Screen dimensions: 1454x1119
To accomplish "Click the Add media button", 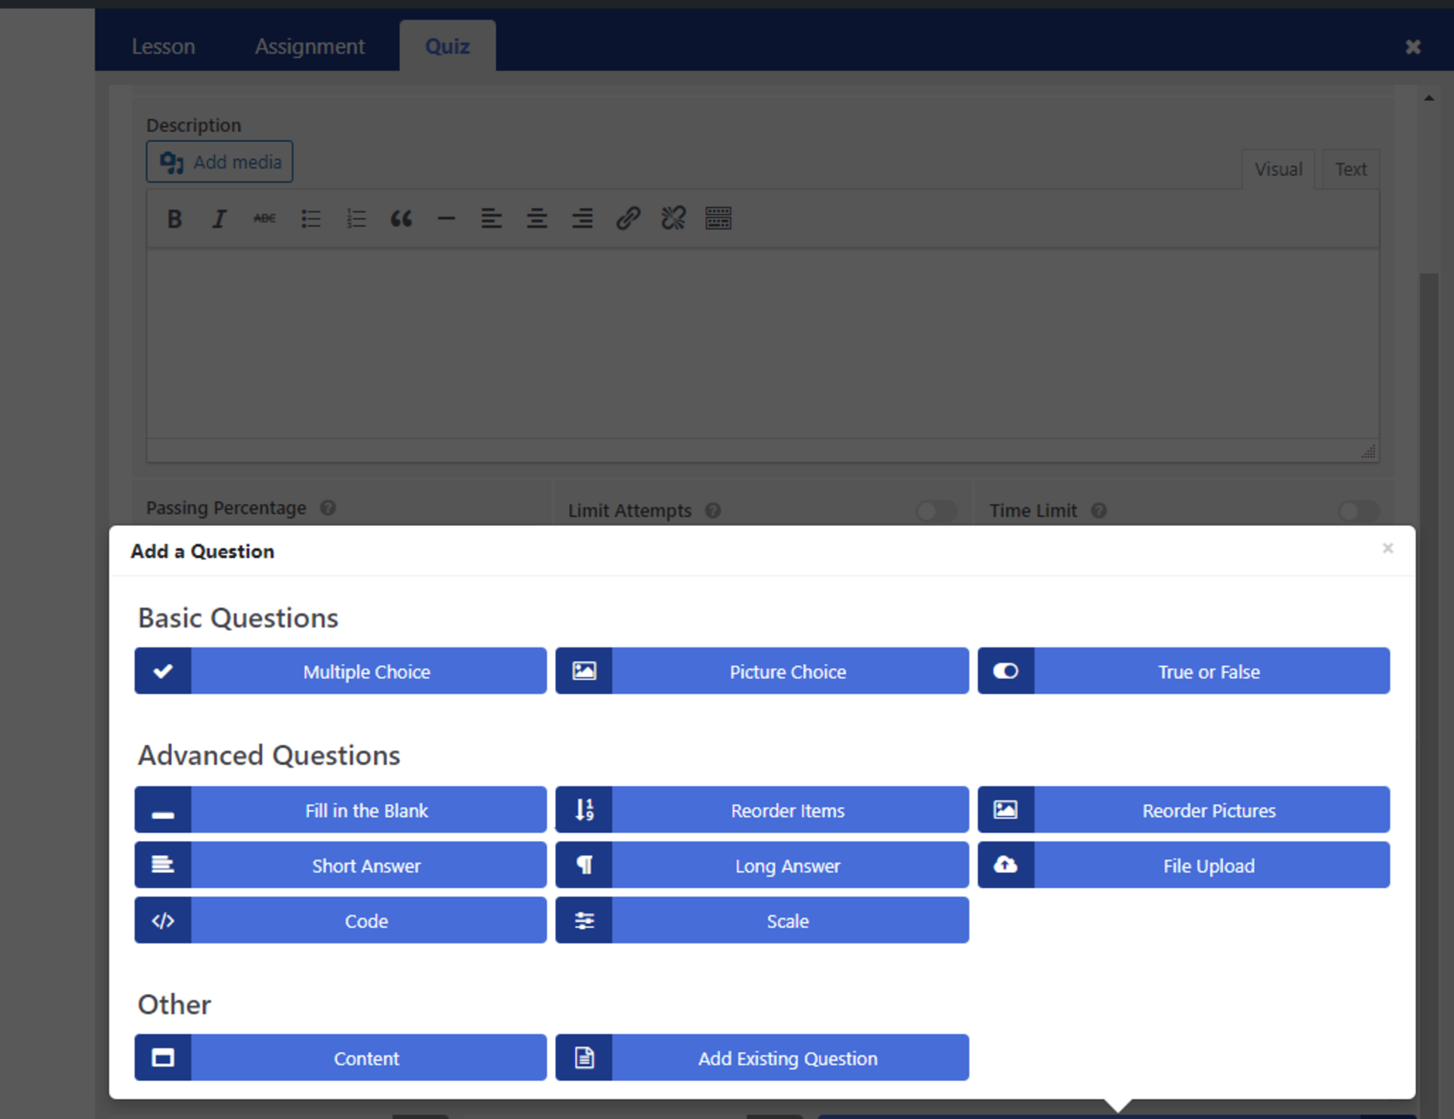I will pos(219,161).
